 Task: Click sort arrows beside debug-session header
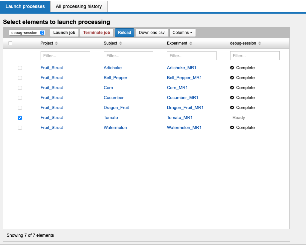point(259,44)
